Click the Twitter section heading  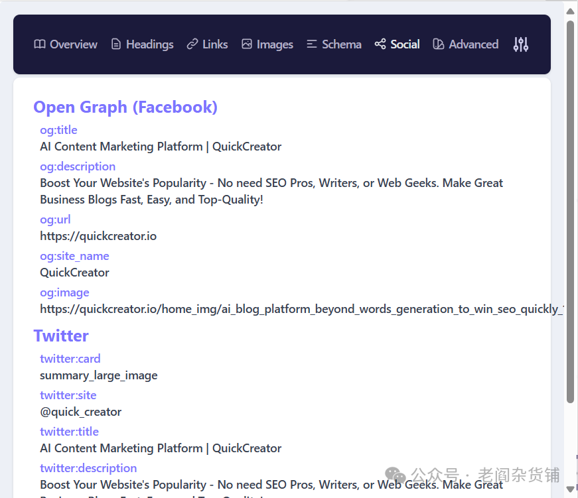(x=61, y=336)
